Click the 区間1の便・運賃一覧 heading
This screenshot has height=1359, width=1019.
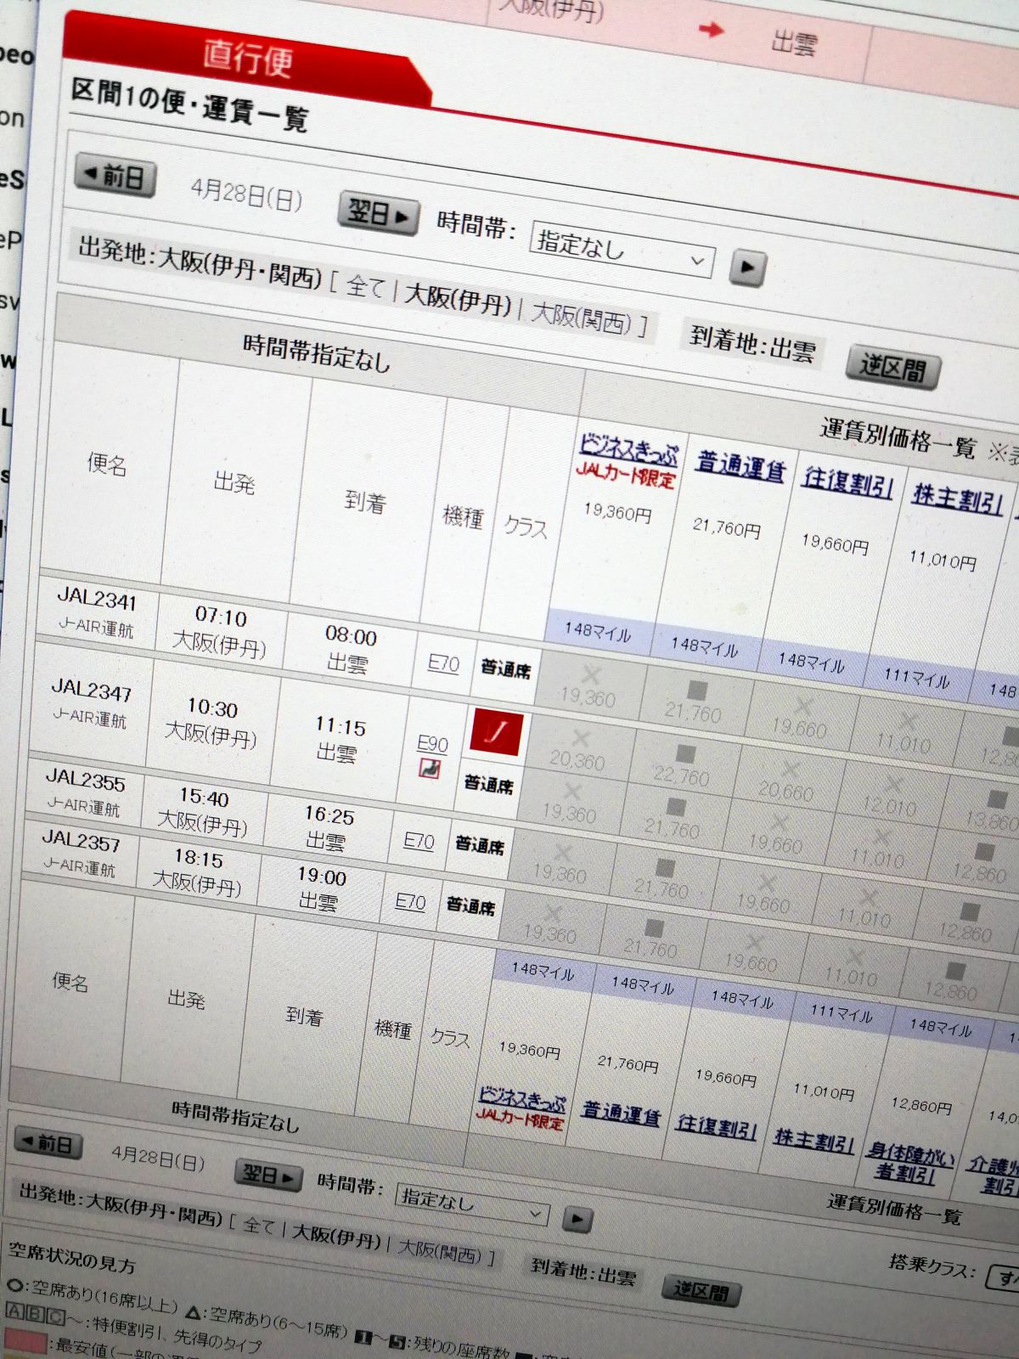point(189,105)
